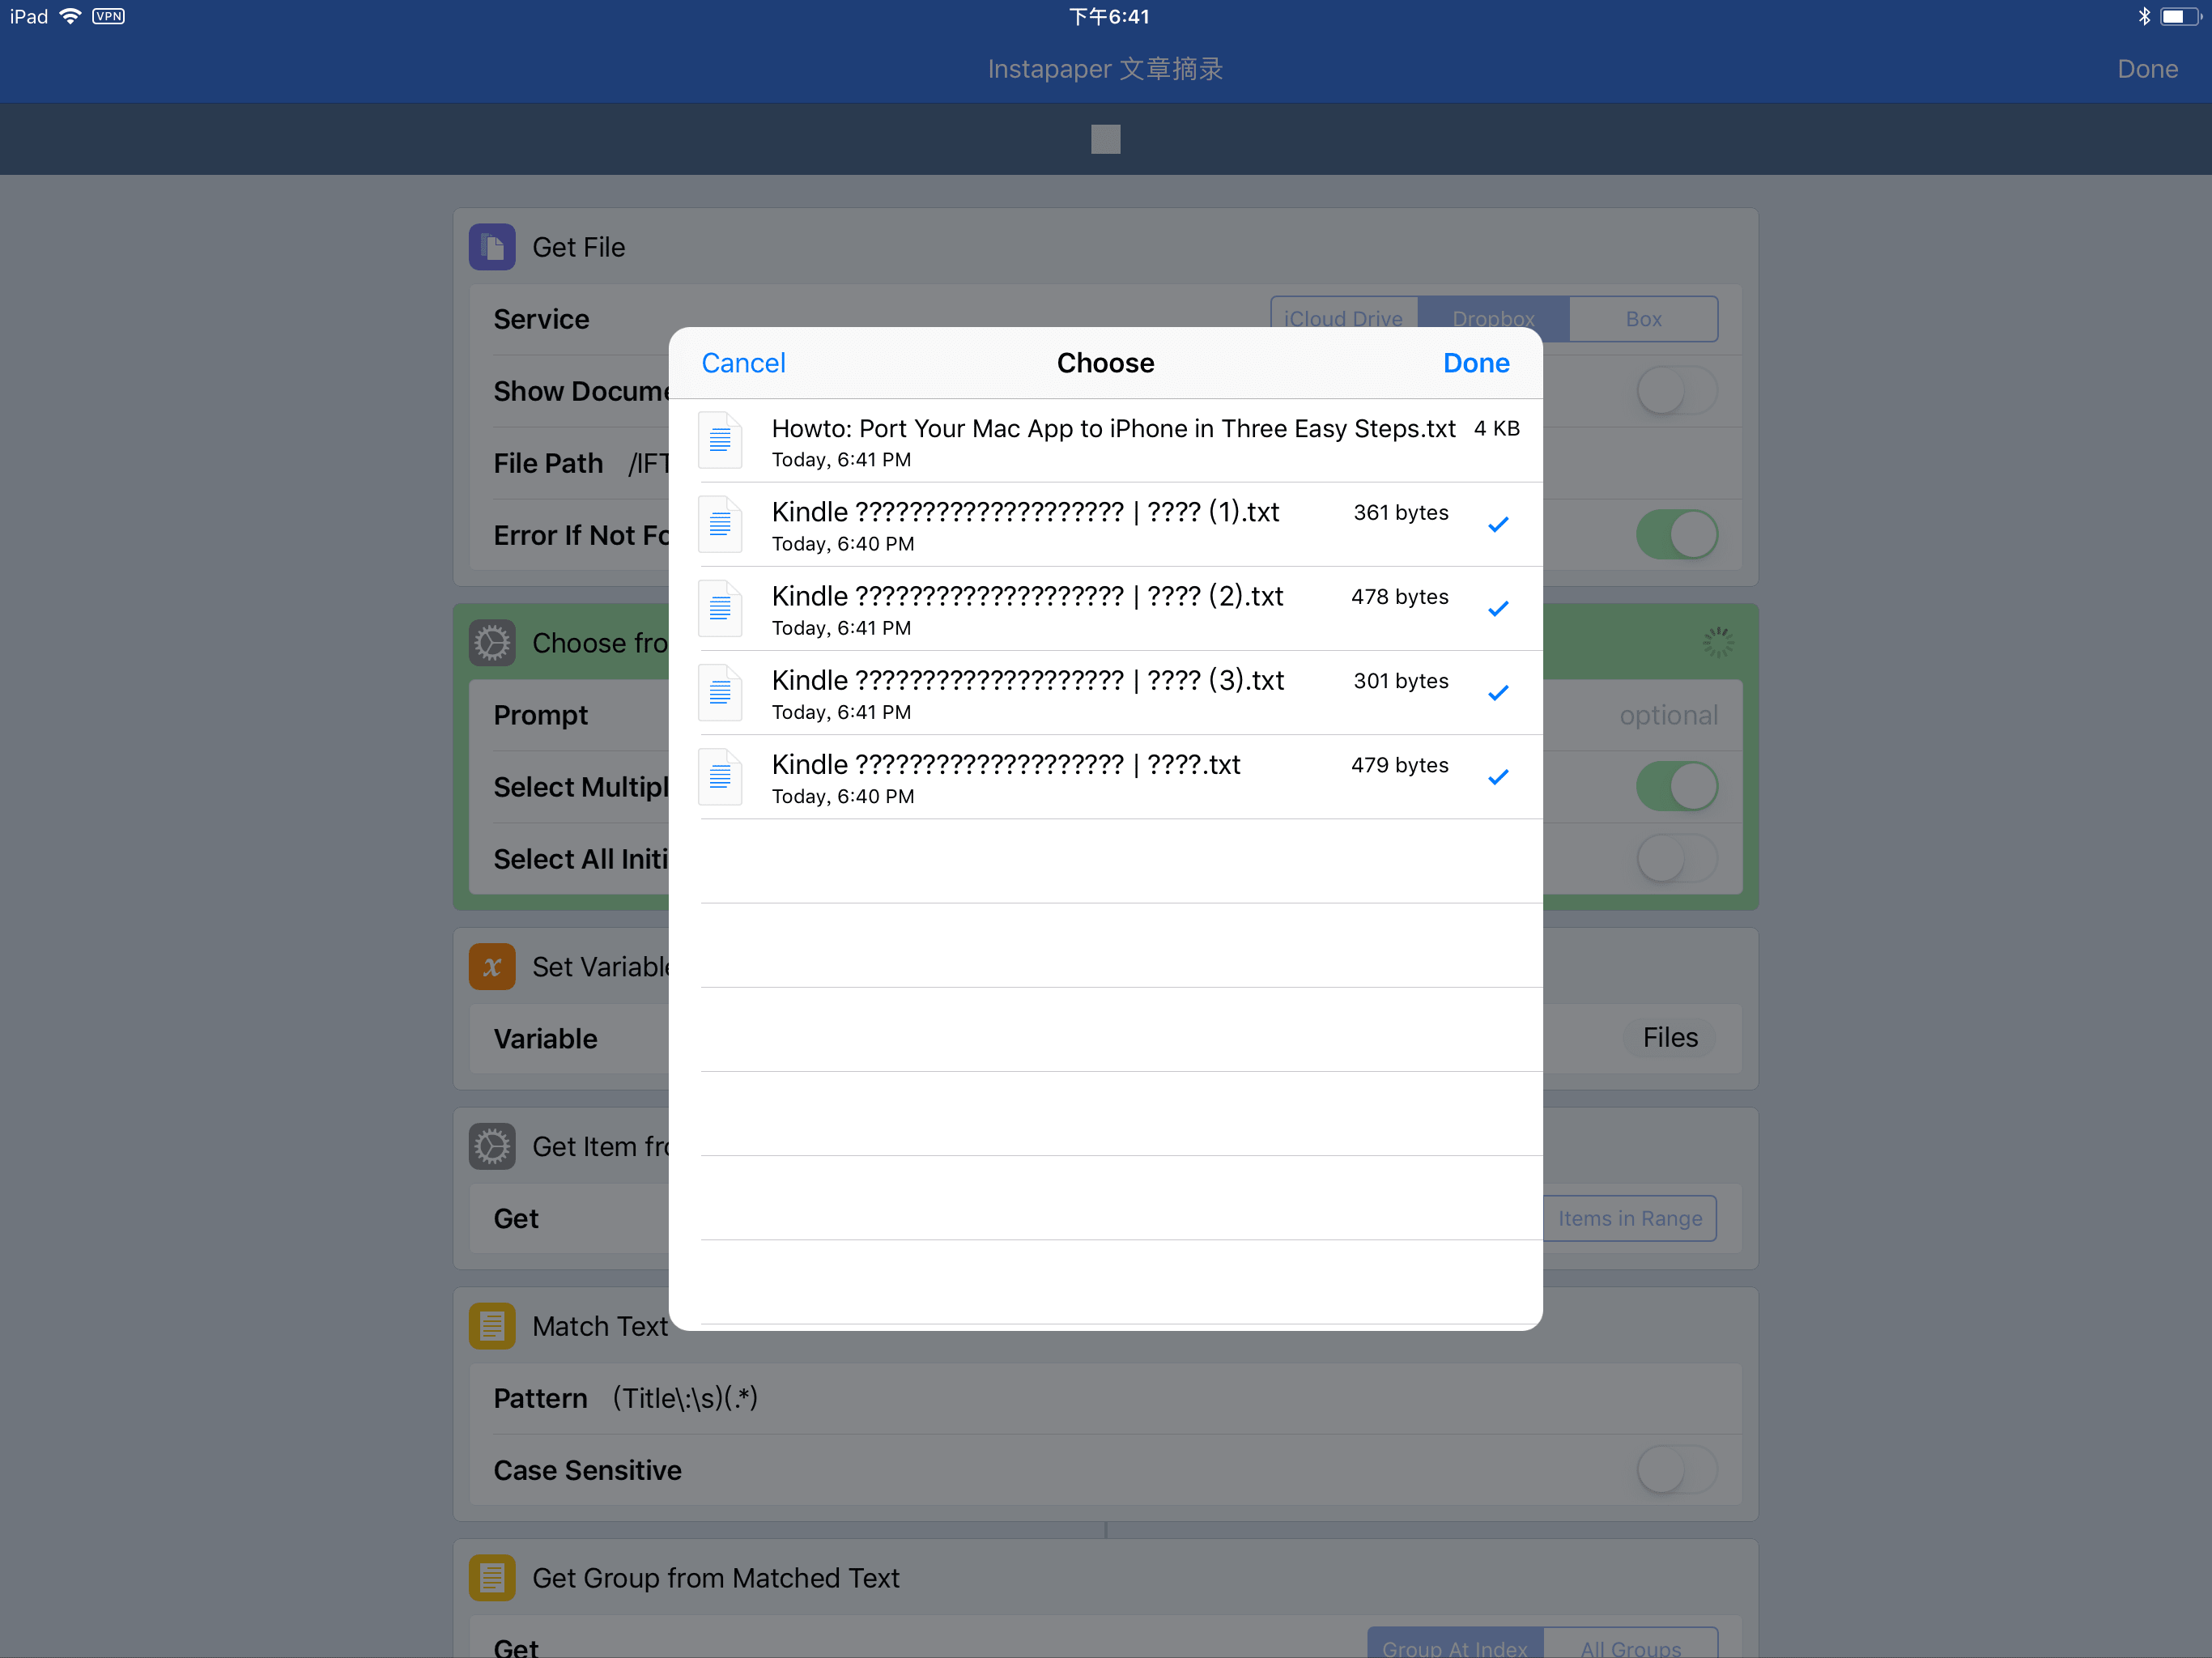Click the Get Item from List gear icon

tap(492, 1146)
